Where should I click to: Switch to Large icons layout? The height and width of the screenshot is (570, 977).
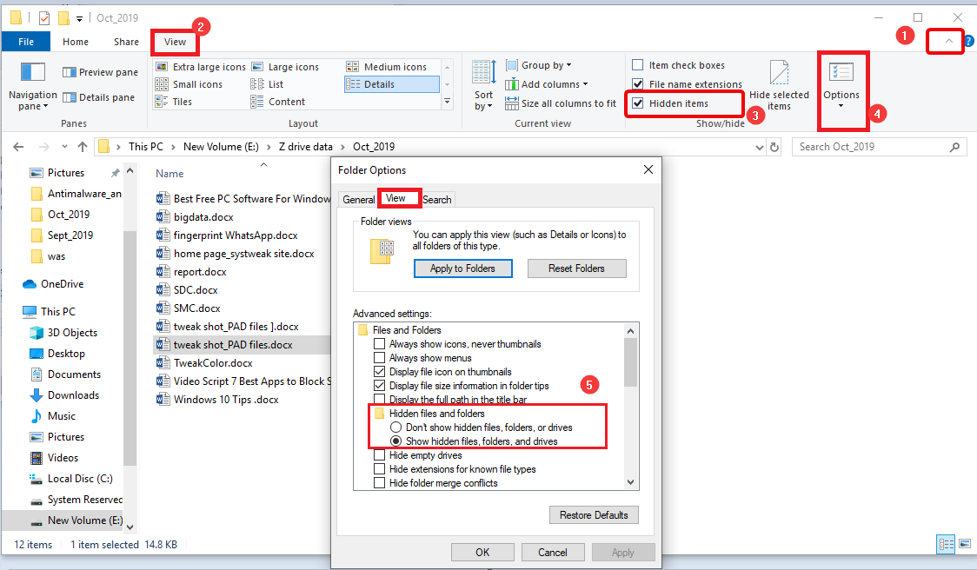tap(285, 67)
